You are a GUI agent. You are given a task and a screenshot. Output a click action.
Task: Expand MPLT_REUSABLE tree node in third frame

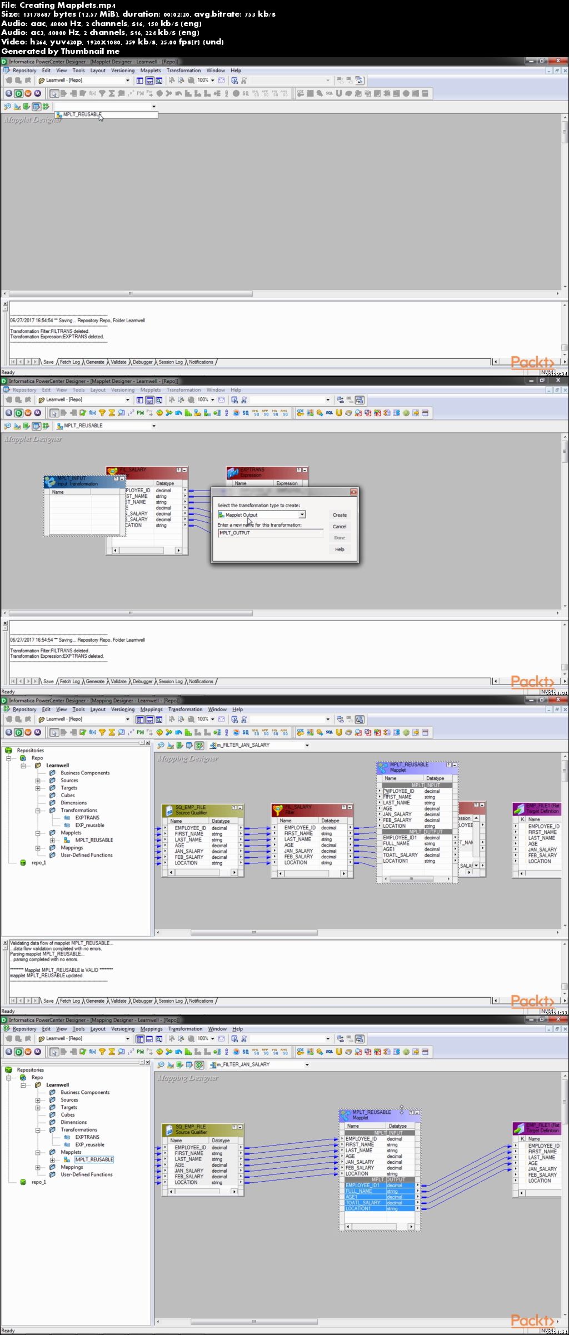pyautogui.click(x=52, y=841)
